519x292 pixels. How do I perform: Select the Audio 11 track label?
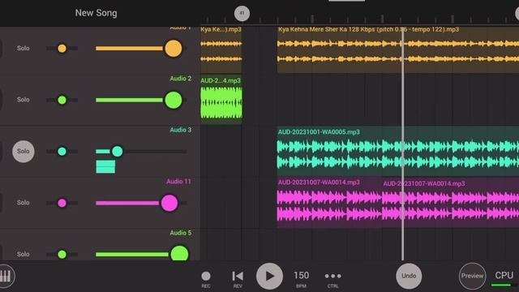[178, 182]
